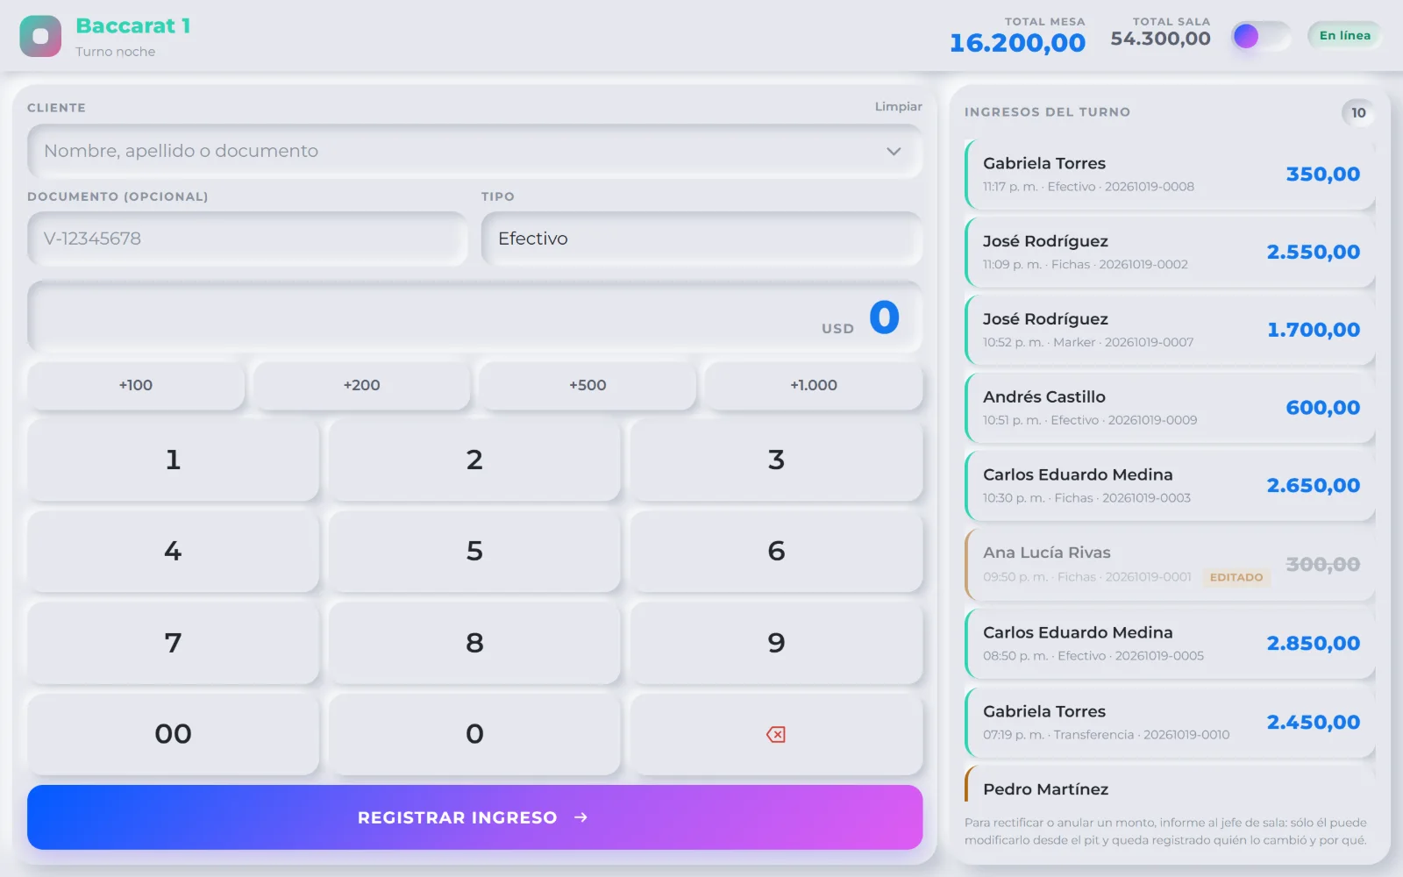Click Limpiar to clear the client
The width and height of the screenshot is (1403, 877).
898,106
